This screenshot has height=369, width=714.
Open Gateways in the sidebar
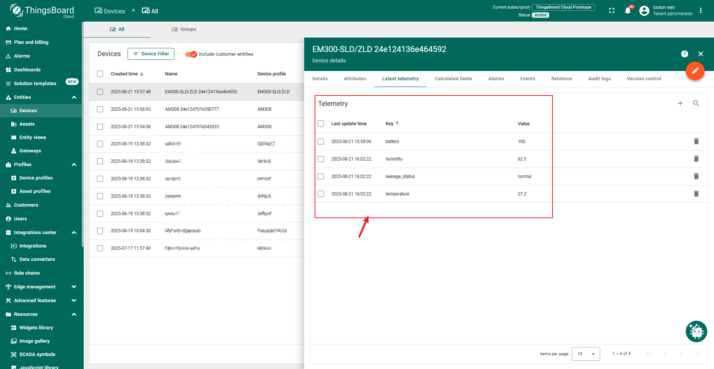(x=41, y=151)
